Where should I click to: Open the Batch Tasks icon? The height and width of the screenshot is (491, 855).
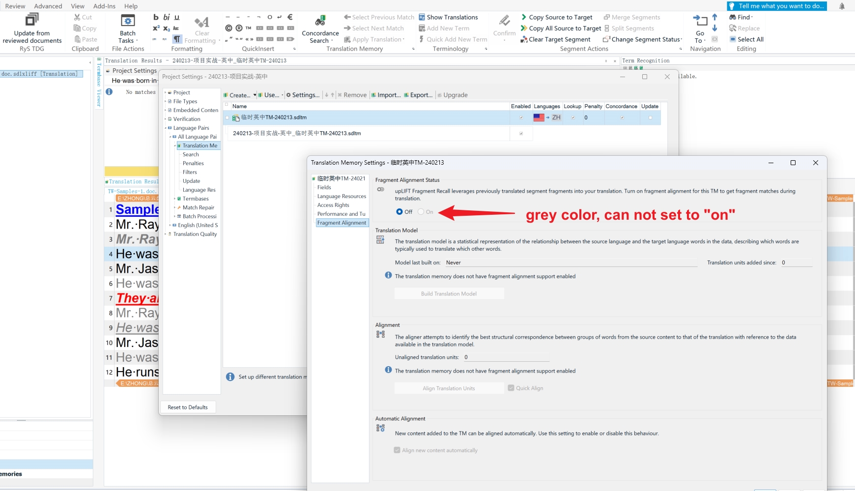click(x=128, y=21)
